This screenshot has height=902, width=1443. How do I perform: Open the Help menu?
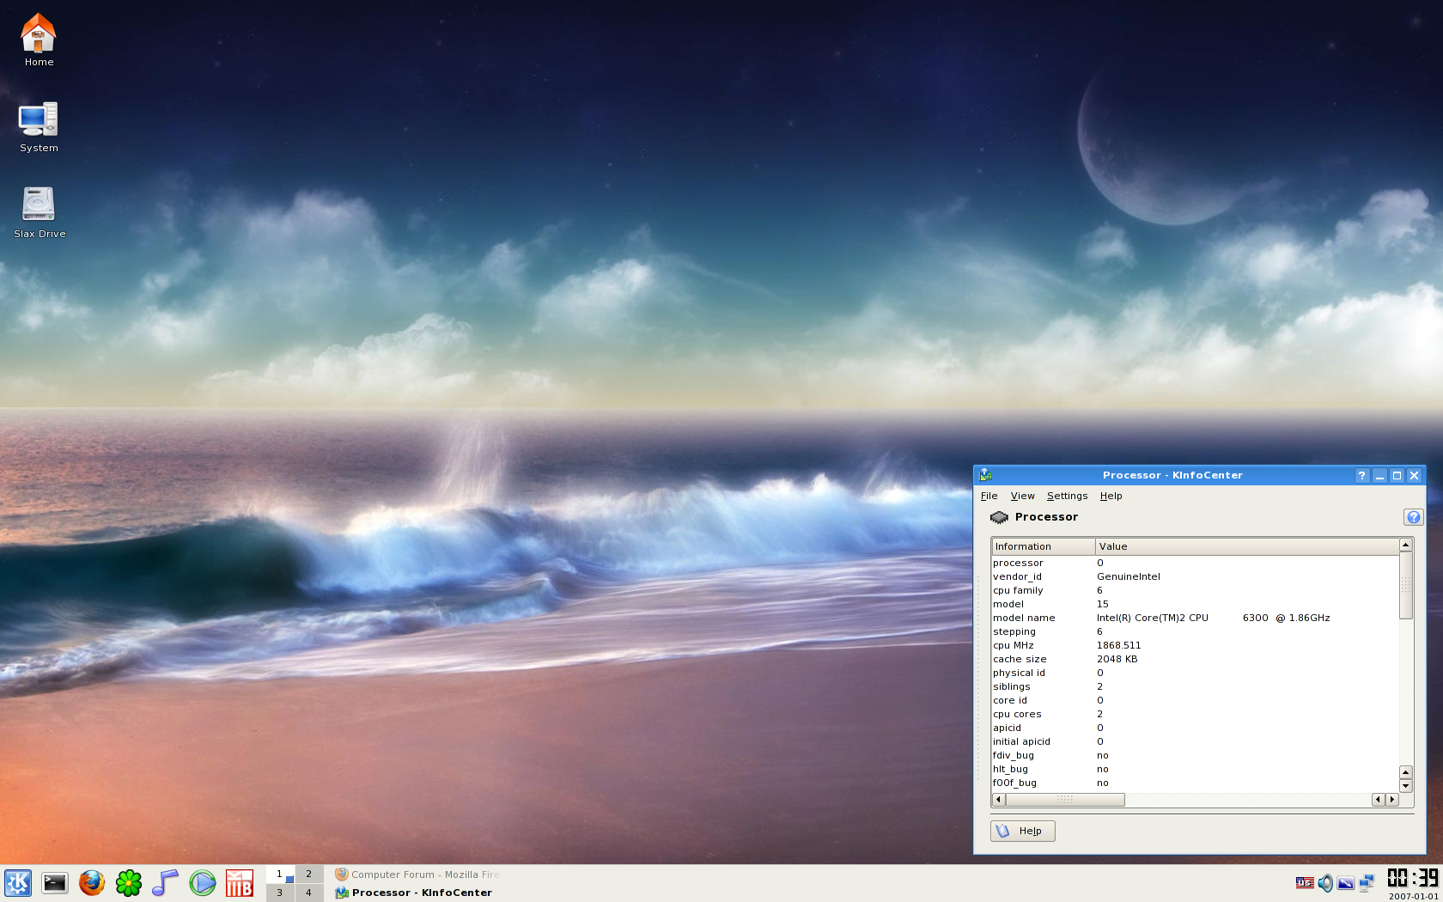tap(1111, 496)
